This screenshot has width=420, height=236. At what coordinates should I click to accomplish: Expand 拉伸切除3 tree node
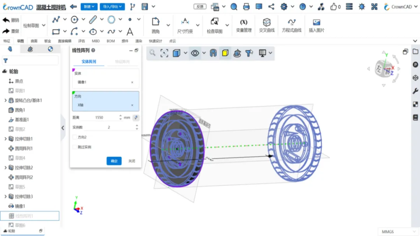coord(5,197)
